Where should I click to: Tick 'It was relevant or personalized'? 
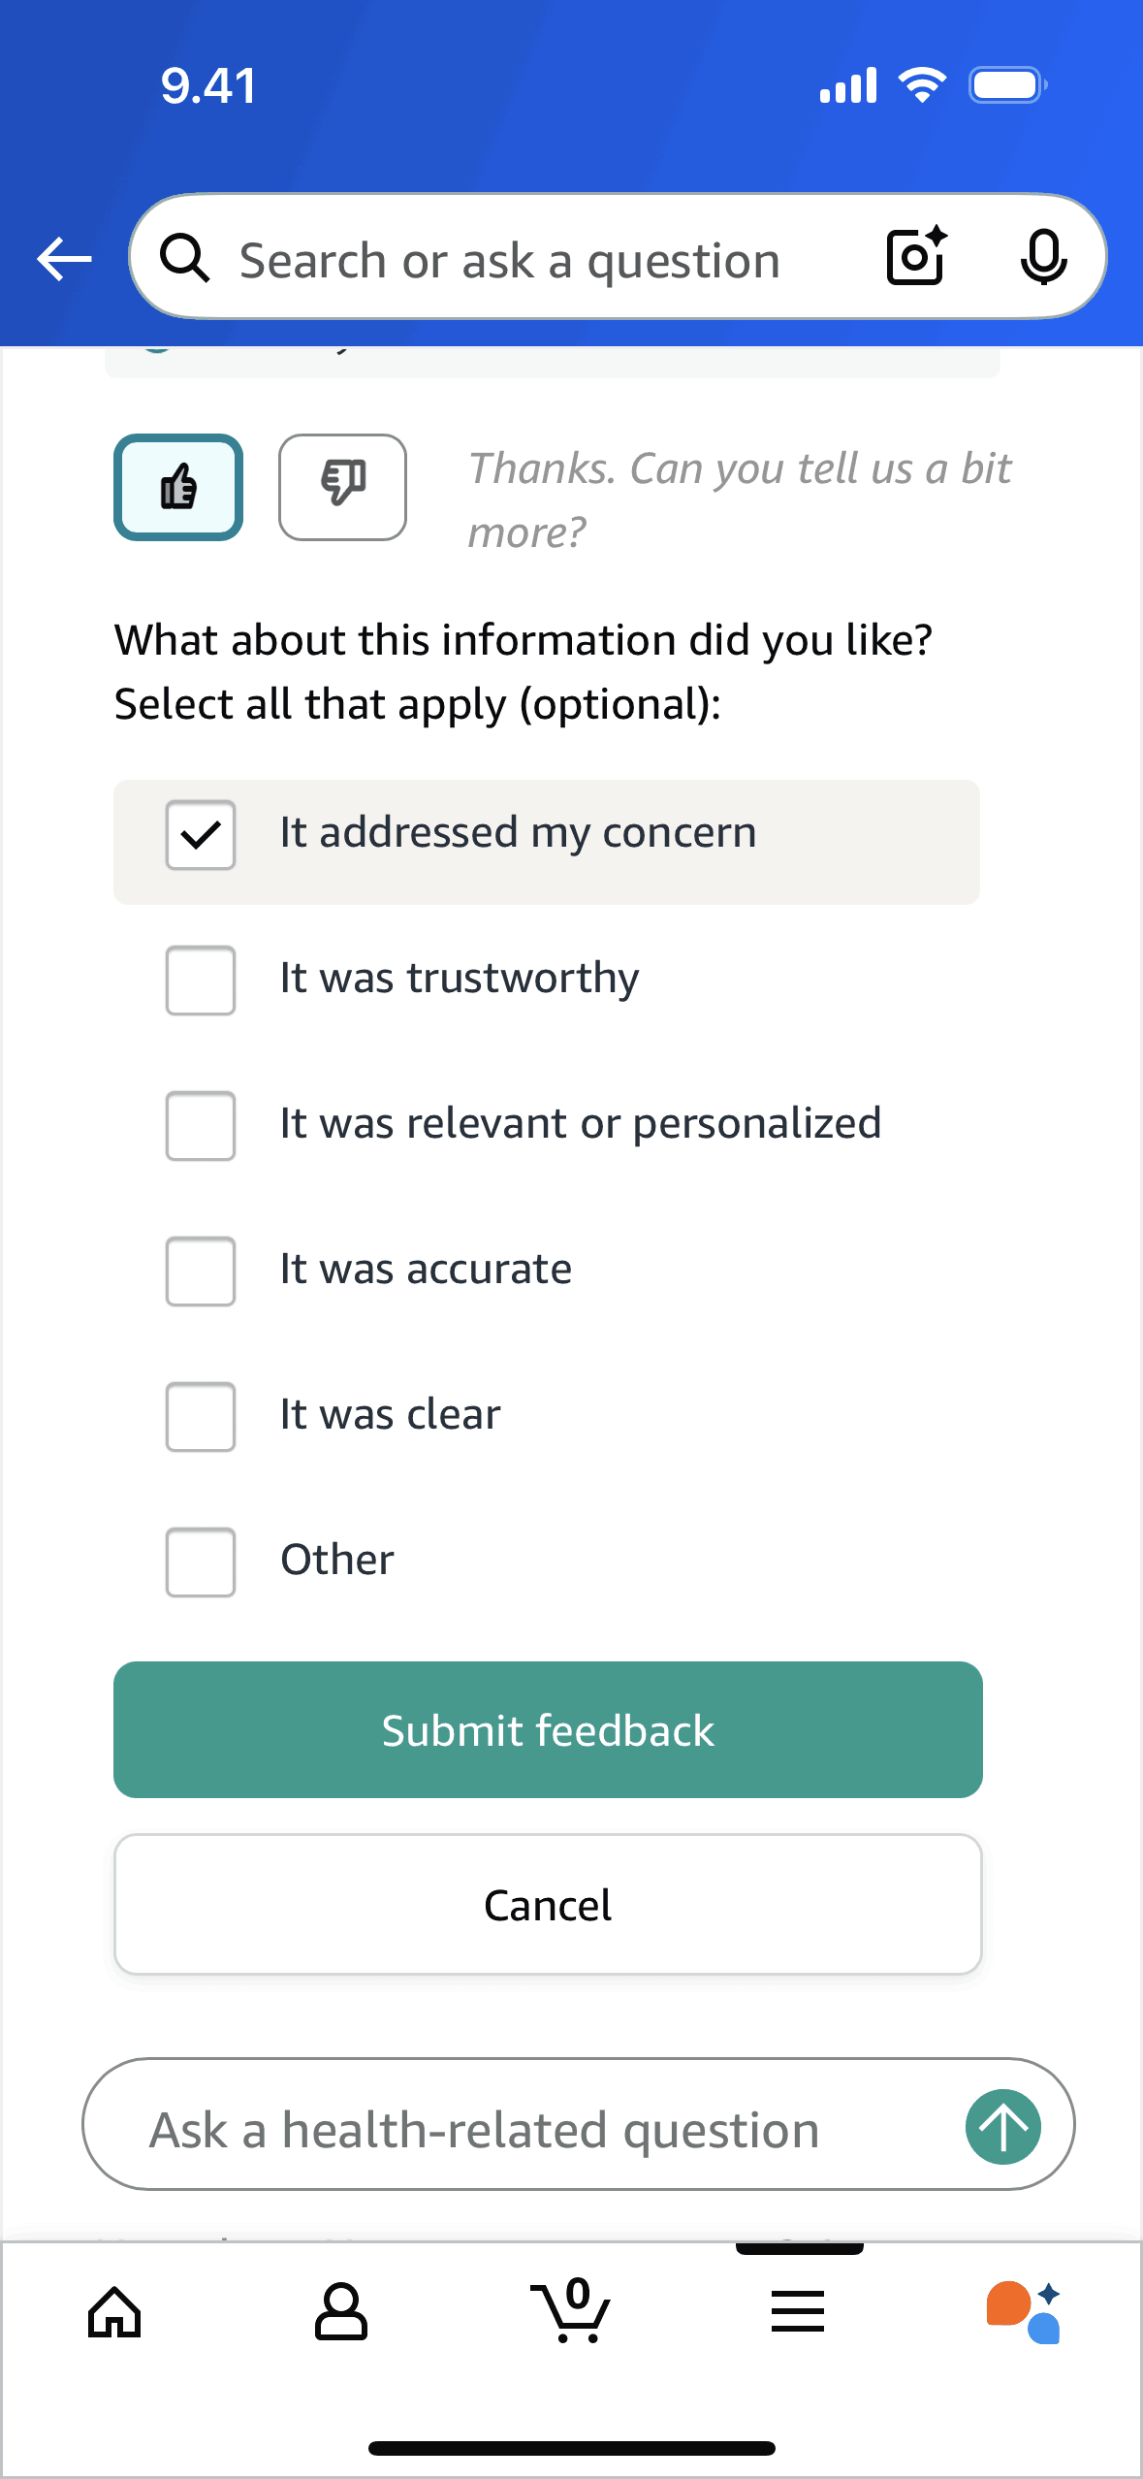(201, 1125)
